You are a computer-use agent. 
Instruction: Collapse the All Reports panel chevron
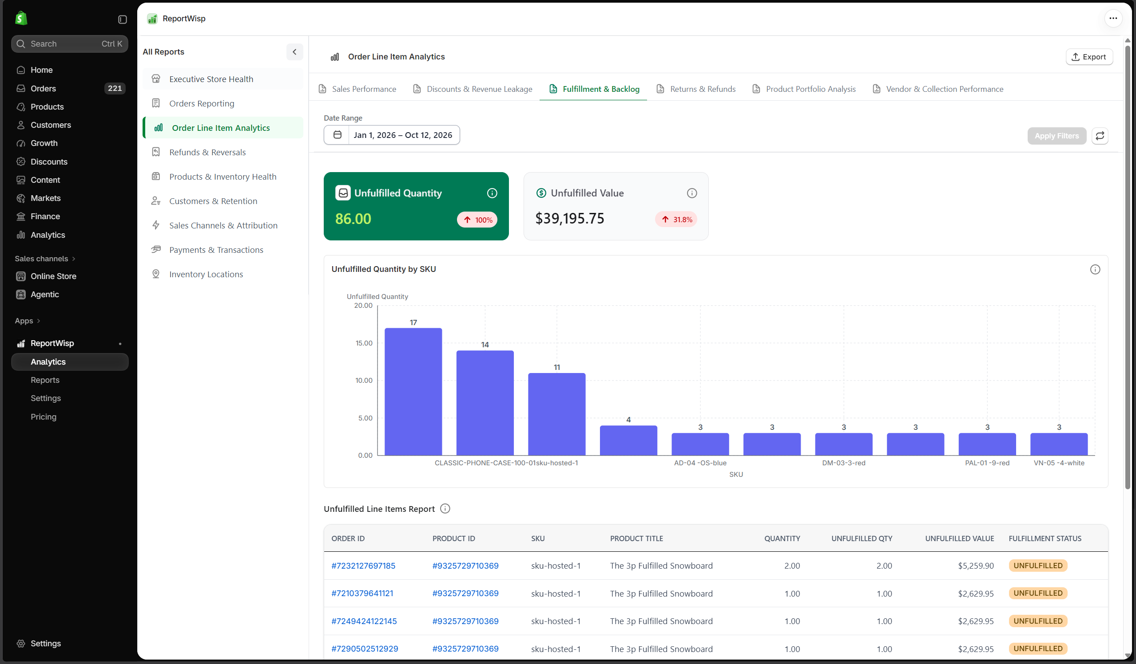coord(294,52)
